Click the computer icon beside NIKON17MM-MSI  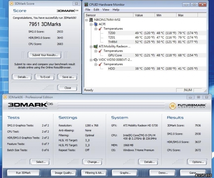point(91,20)
